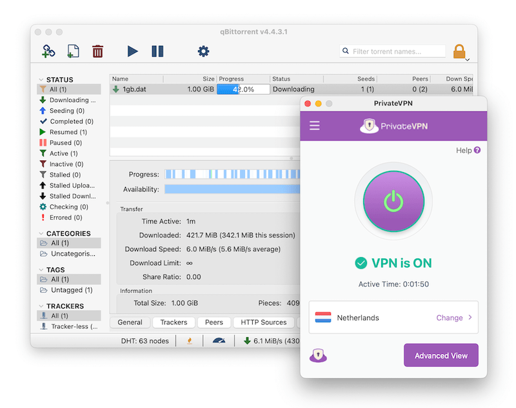
Task: Click the Advanced View button
Action: (441, 355)
